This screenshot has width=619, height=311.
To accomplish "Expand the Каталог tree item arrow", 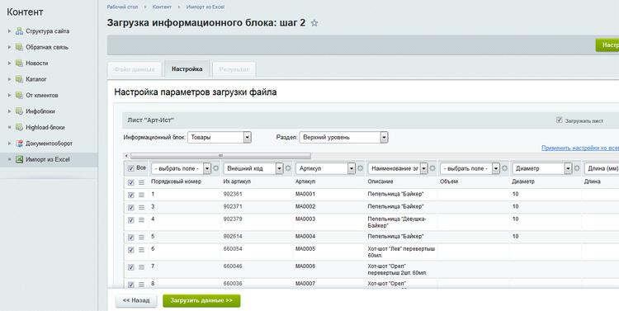I will (x=9, y=79).
